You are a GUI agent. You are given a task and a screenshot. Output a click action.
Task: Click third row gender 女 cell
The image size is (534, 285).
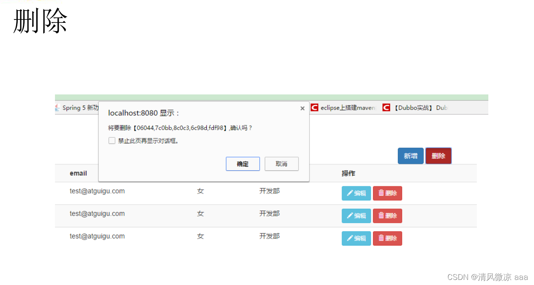pos(200,236)
